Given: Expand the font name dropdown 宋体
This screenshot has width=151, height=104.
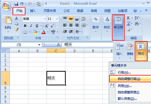Looking at the screenshot, I should point(45,19).
